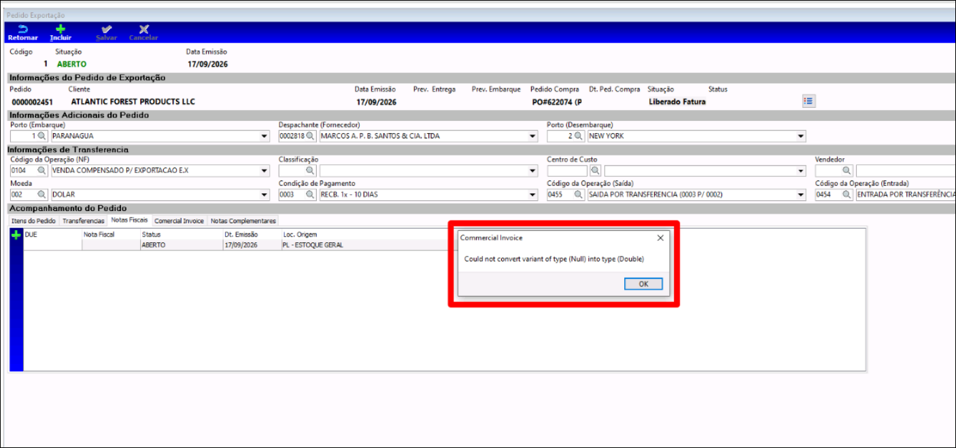Search Classificação using its magnifier icon
Viewport: 956px width, 448px height.
311,171
